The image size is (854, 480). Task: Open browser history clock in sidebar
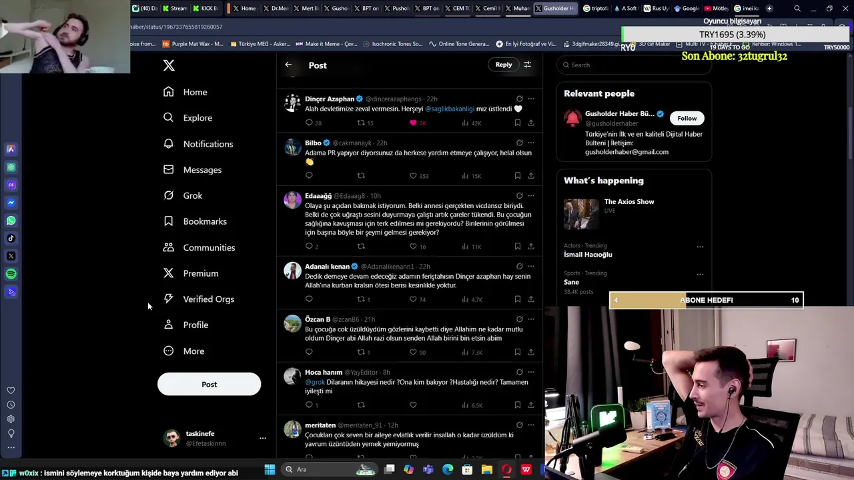[11, 405]
